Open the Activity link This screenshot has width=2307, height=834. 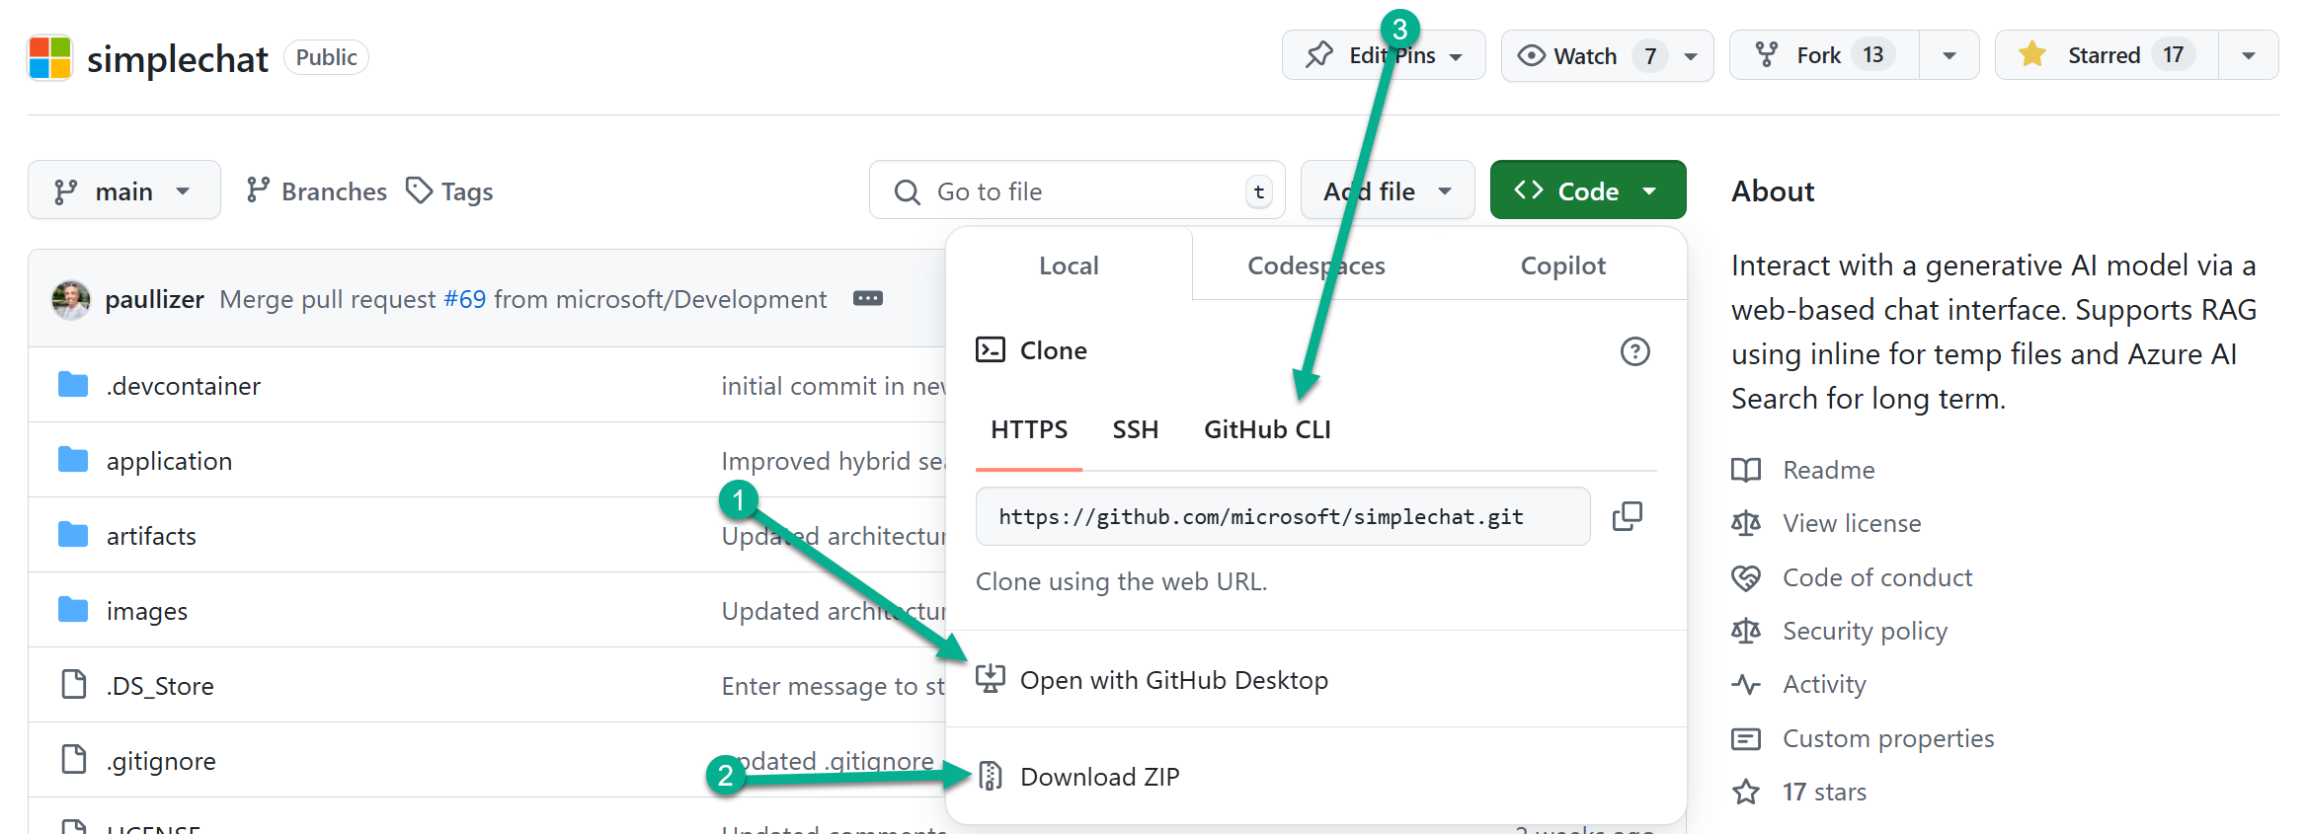pos(1824,684)
